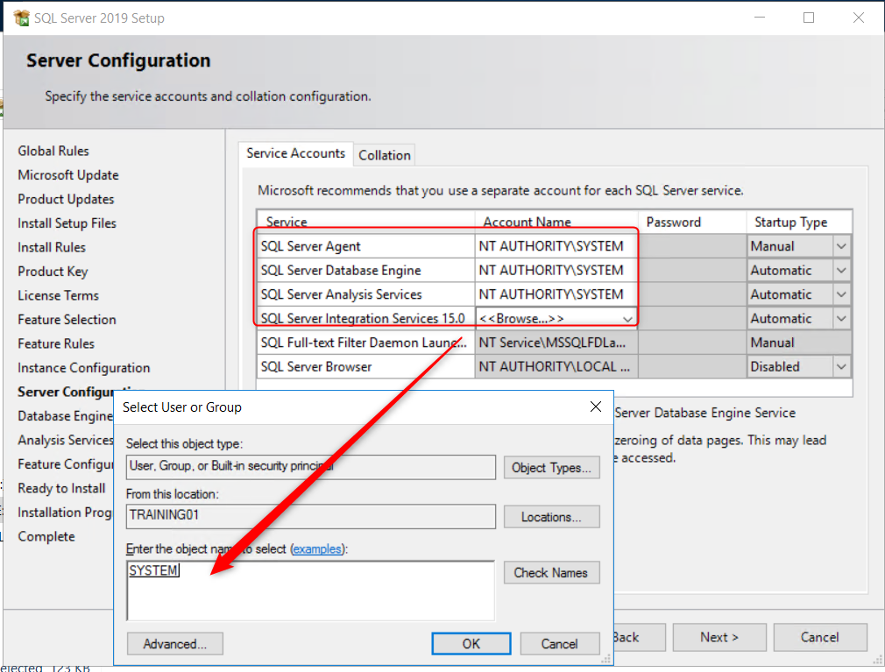
Task: Expand Integration Services 15.0 startup type dropdown
Action: 841,319
